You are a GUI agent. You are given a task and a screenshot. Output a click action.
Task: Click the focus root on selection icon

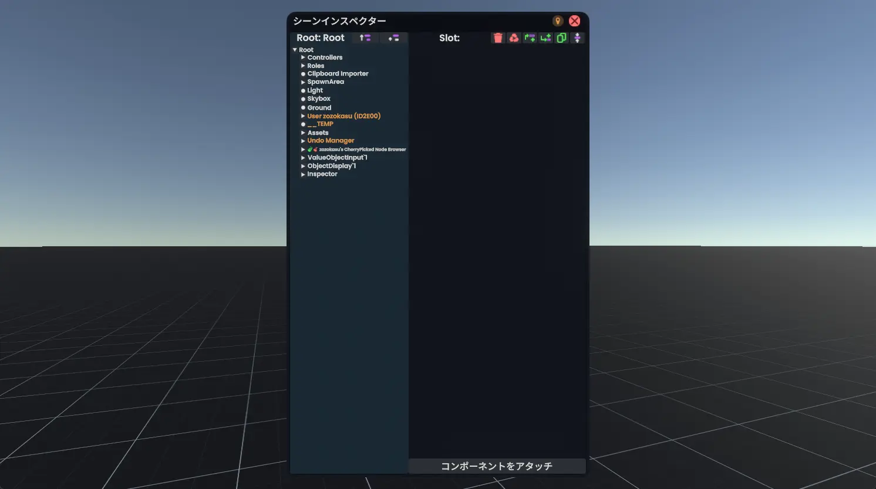click(393, 38)
